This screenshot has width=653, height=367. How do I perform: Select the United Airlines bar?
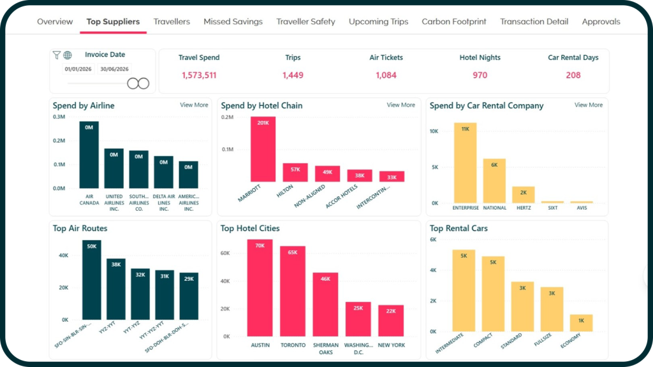(114, 168)
